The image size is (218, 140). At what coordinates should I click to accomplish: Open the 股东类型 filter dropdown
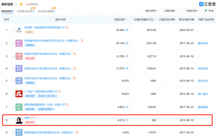point(152,11)
